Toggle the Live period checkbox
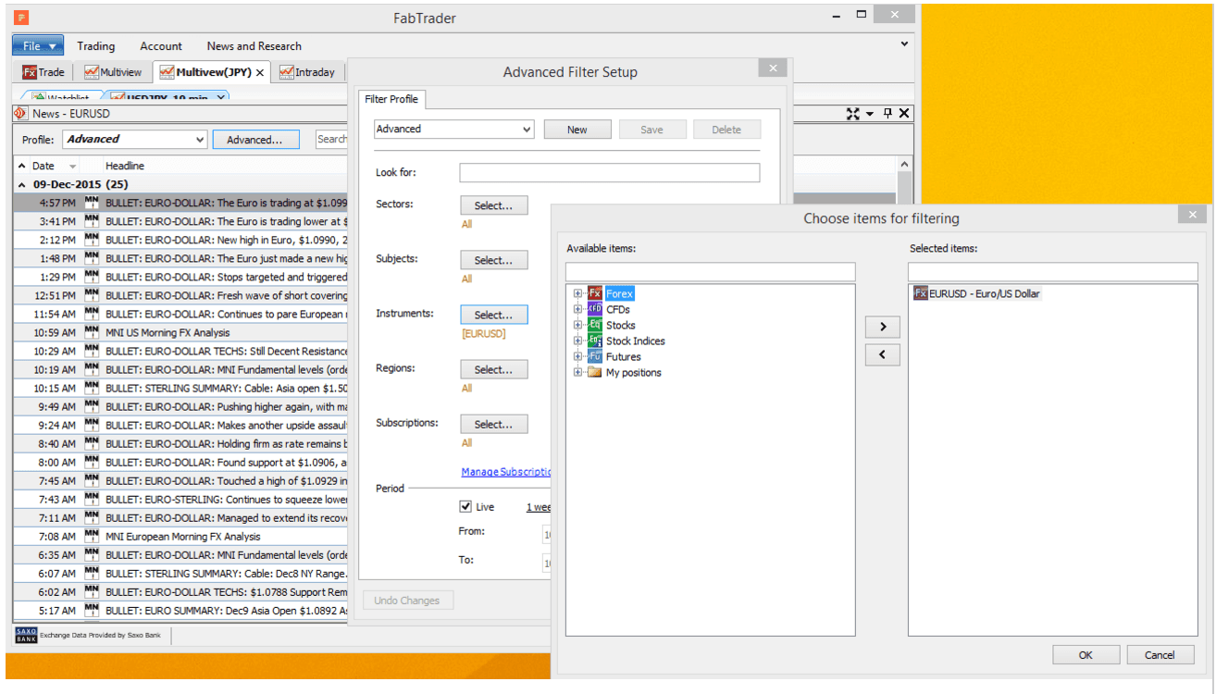 tap(465, 506)
